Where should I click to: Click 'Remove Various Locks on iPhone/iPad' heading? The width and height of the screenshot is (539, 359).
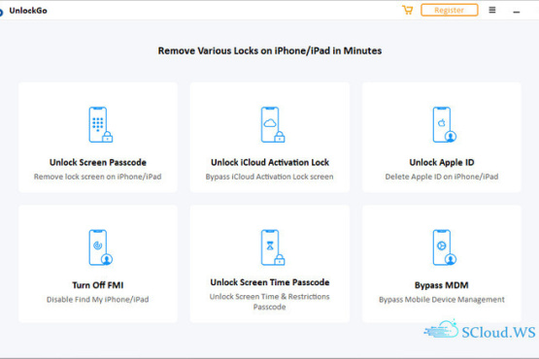[270, 50]
